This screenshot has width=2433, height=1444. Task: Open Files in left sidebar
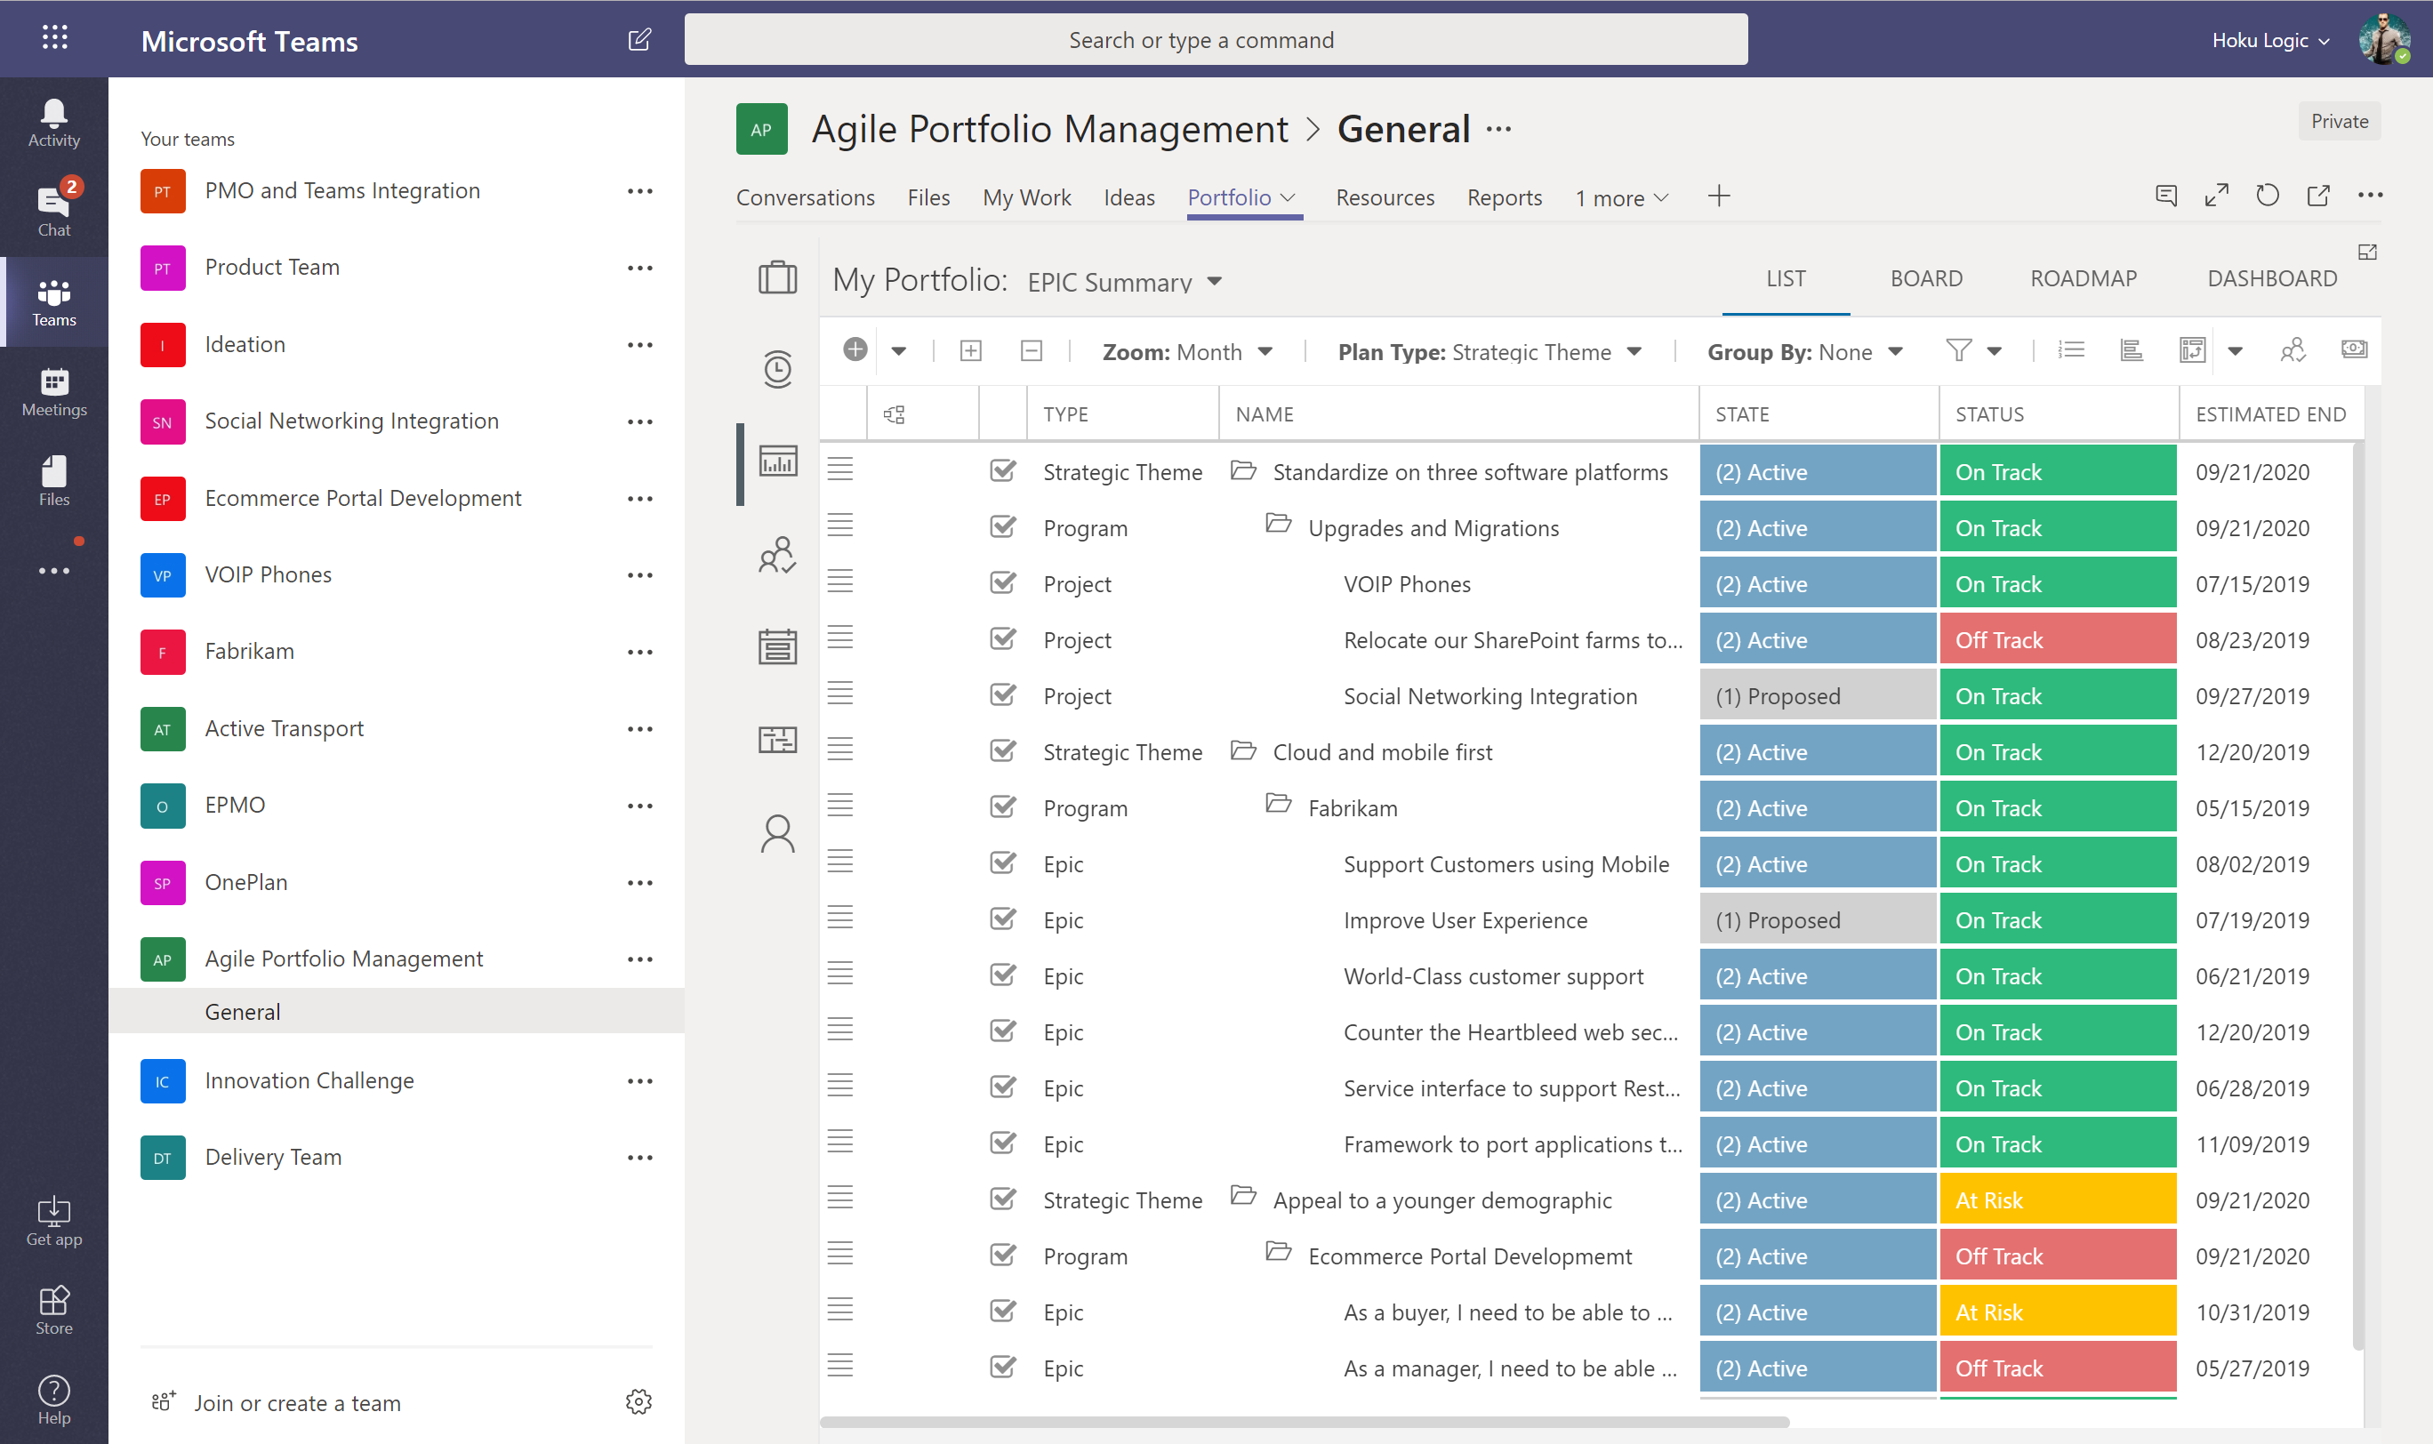pyautogui.click(x=53, y=482)
